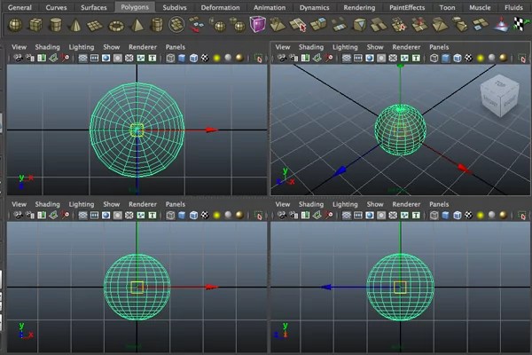Toggle resolution gate in the front-view panel

tap(106, 216)
